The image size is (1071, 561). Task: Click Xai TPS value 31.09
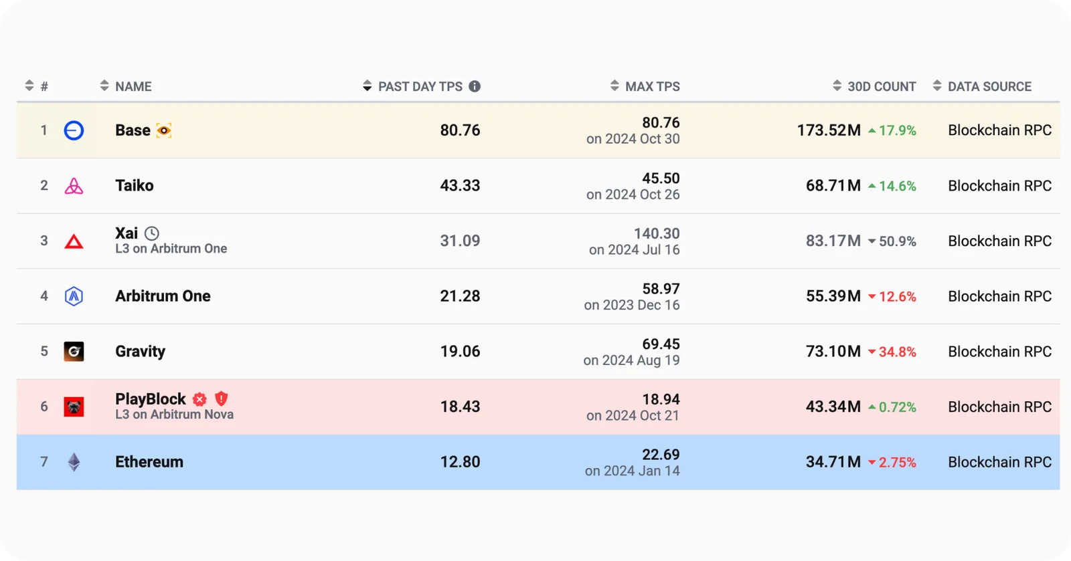[x=460, y=241]
